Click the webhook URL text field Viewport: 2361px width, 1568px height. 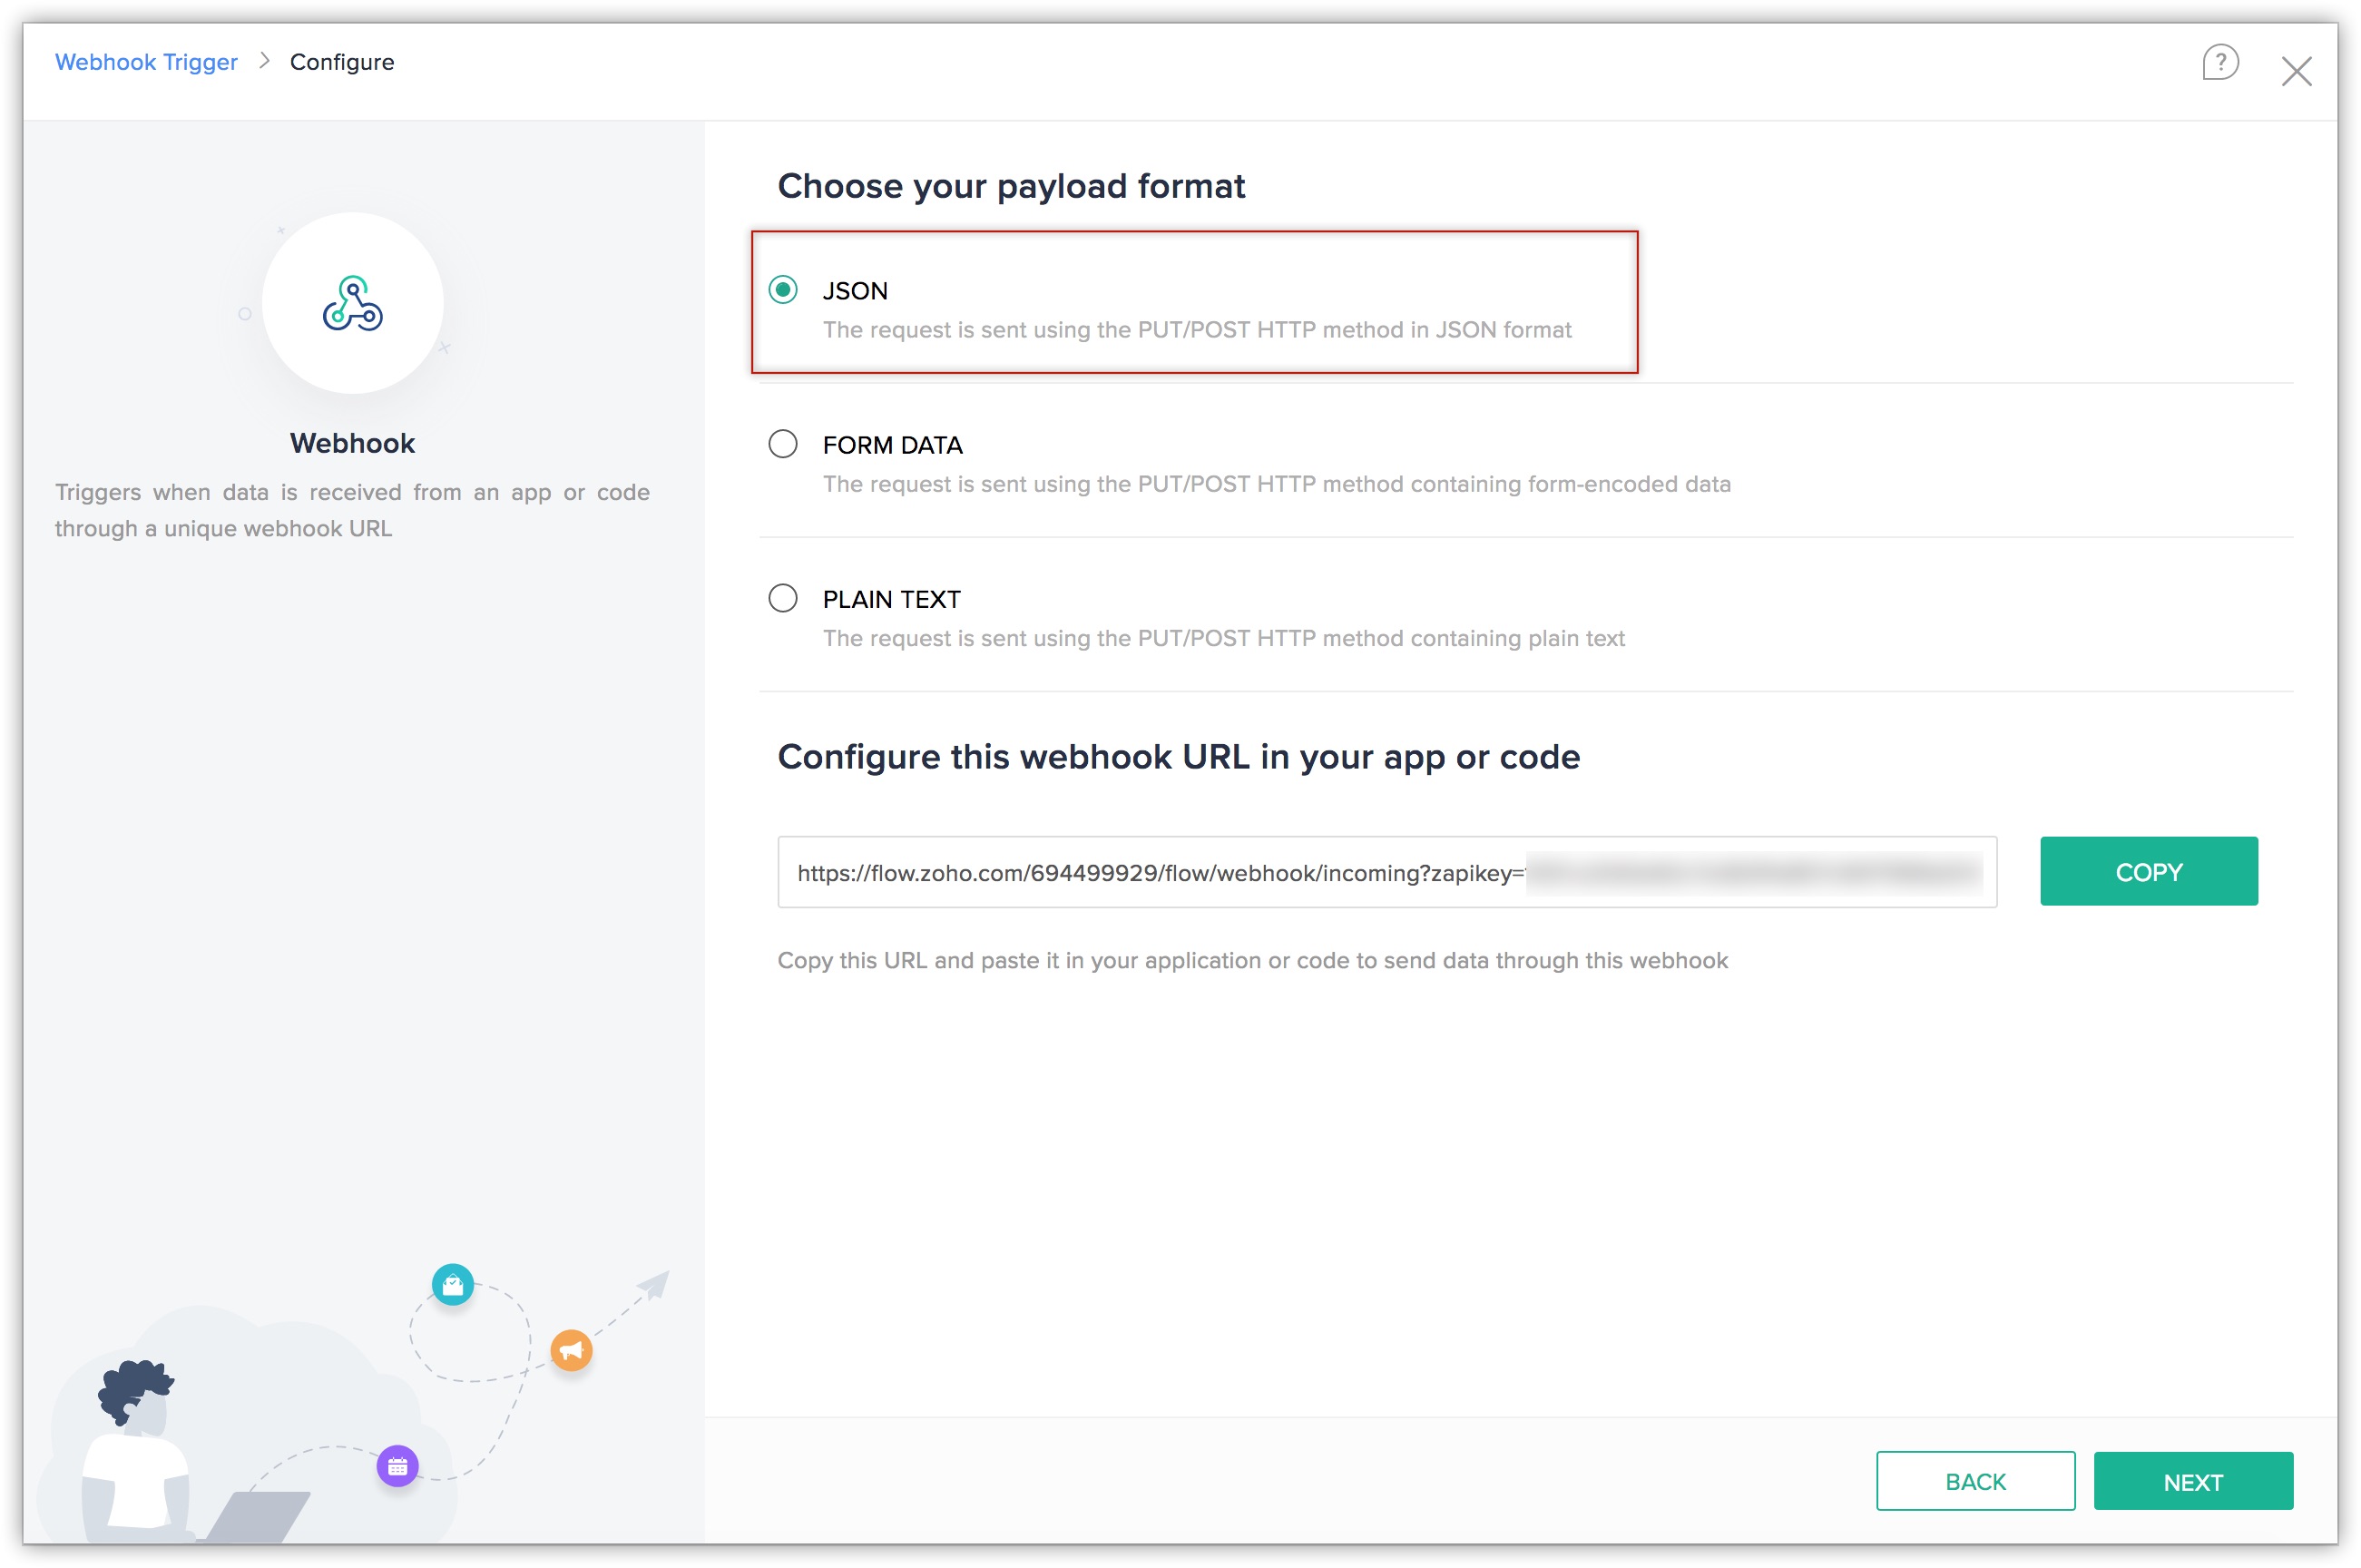coord(1386,872)
